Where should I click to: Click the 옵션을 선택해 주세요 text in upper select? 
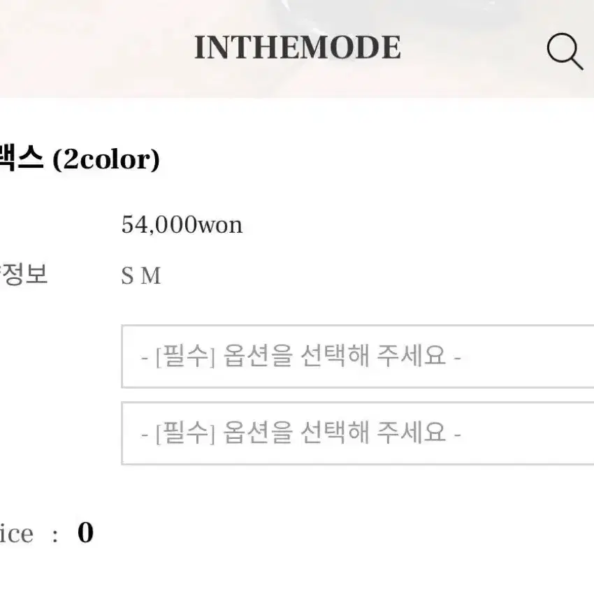click(335, 356)
